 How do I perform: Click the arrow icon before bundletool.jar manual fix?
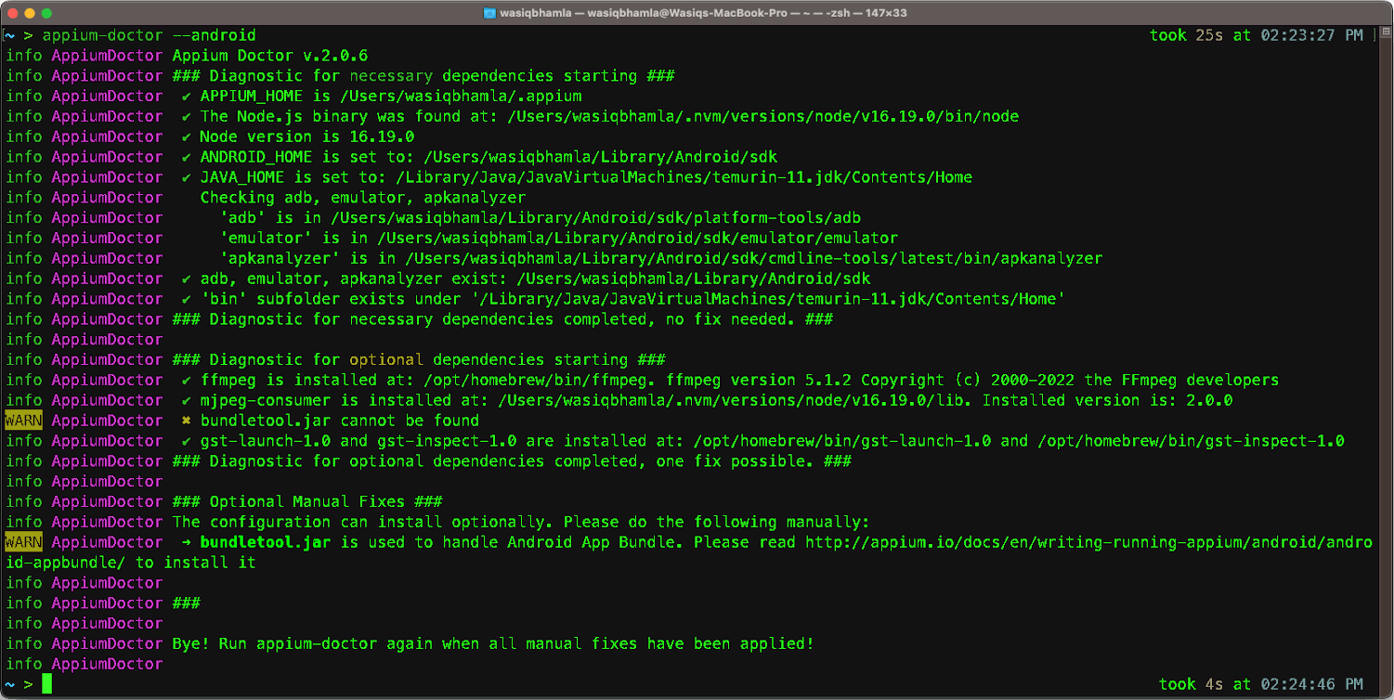pos(184,542)
